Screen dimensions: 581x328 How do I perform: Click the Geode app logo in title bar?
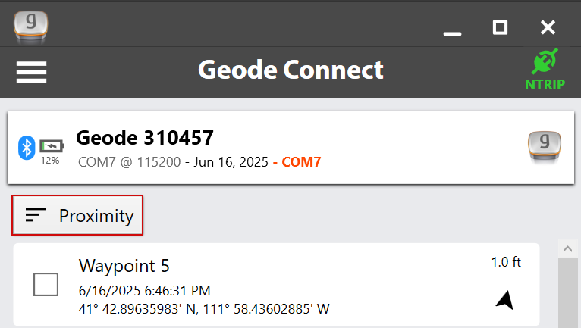30,23
